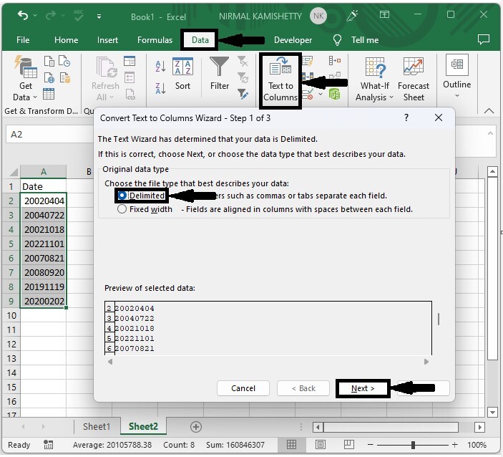Open the Undo history dropdown arrow
Viewport: 503px width, 457px height.
pos(35,16)
